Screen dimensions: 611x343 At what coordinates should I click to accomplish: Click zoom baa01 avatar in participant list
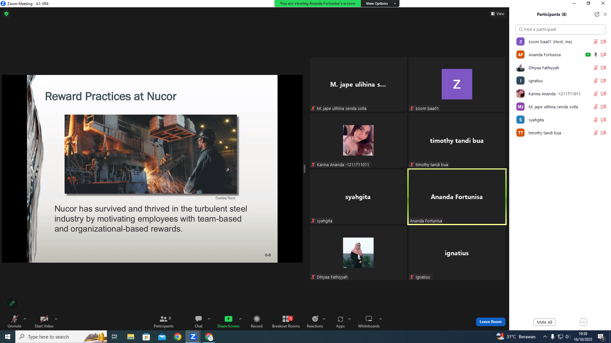[521, 42]
